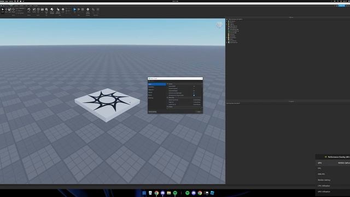Viewport: 350px width, 197px height.
Task: Activate the Move tool
Action: (x=6, y=10)
